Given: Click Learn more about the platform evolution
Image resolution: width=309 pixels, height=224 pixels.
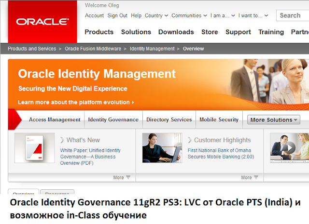Looking at the screenshot, I should (76, 102).
